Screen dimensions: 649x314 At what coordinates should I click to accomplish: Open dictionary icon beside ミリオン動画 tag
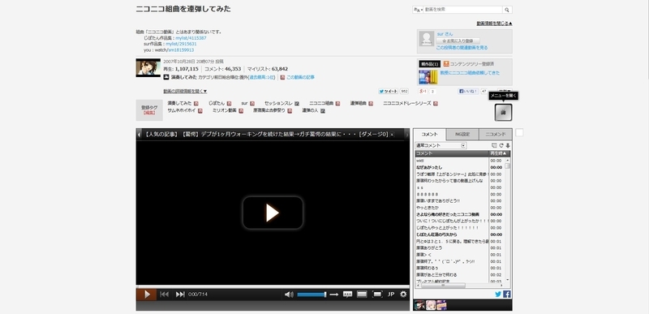pyautogui.click(x=240, y=111)
